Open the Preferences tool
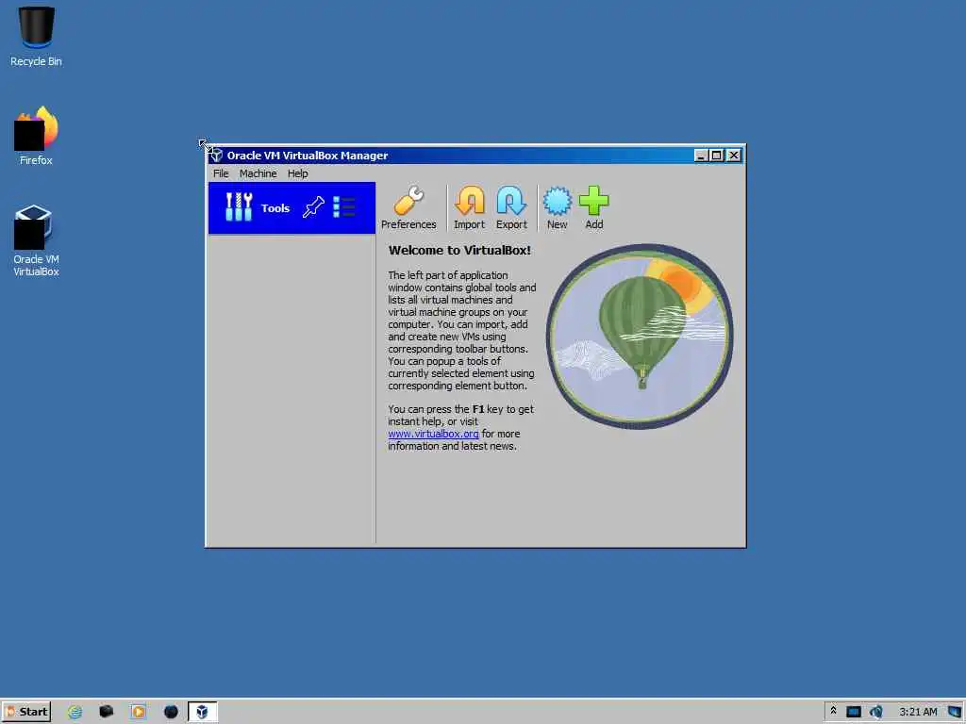The image size is (966, 724). [x=408, y=208]
